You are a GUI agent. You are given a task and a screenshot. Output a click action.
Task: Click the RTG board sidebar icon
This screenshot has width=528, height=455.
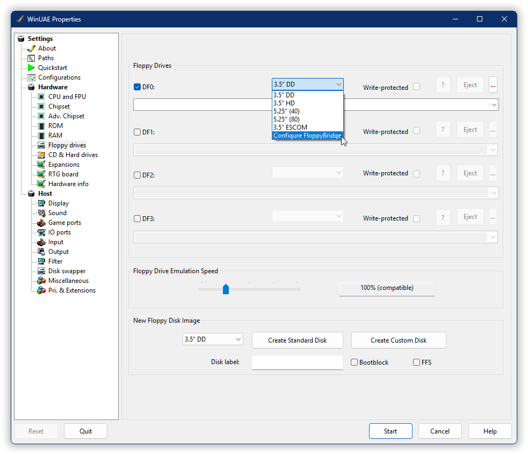(40, 174)
